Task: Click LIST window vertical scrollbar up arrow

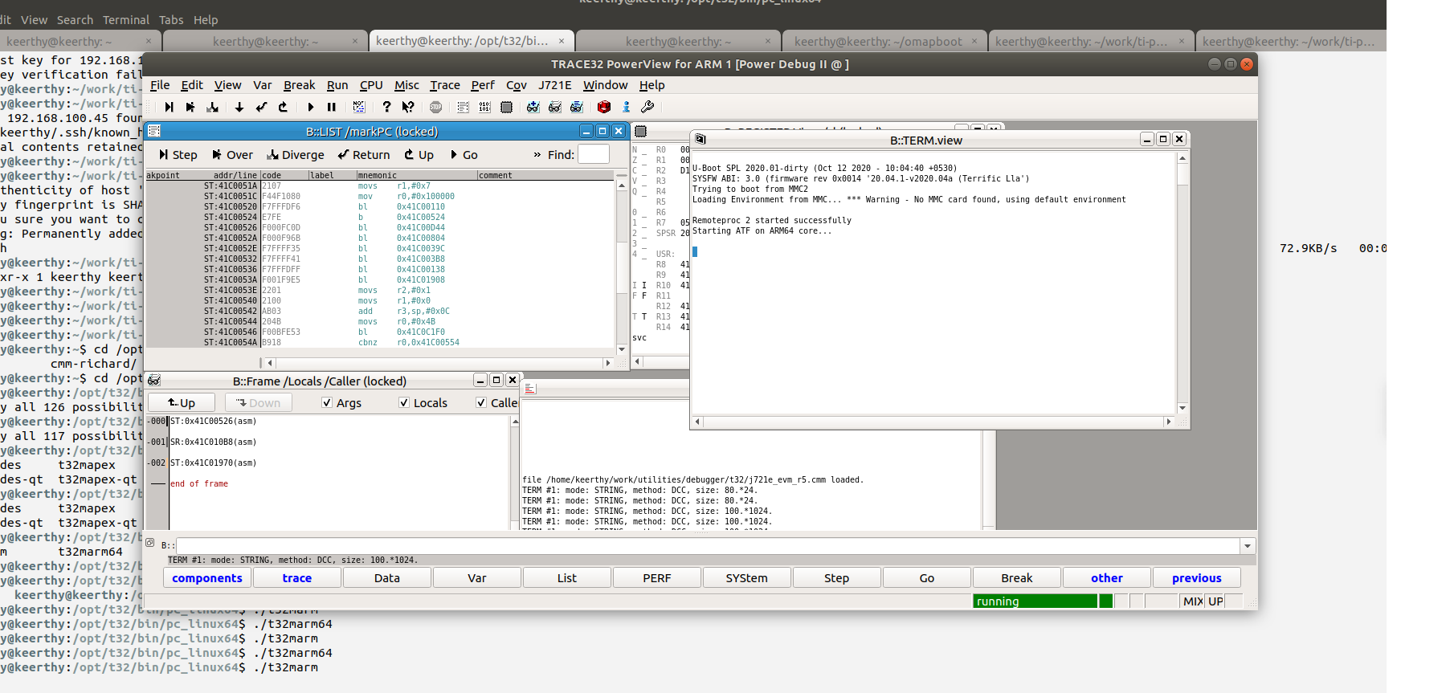Action: [622, 185]
